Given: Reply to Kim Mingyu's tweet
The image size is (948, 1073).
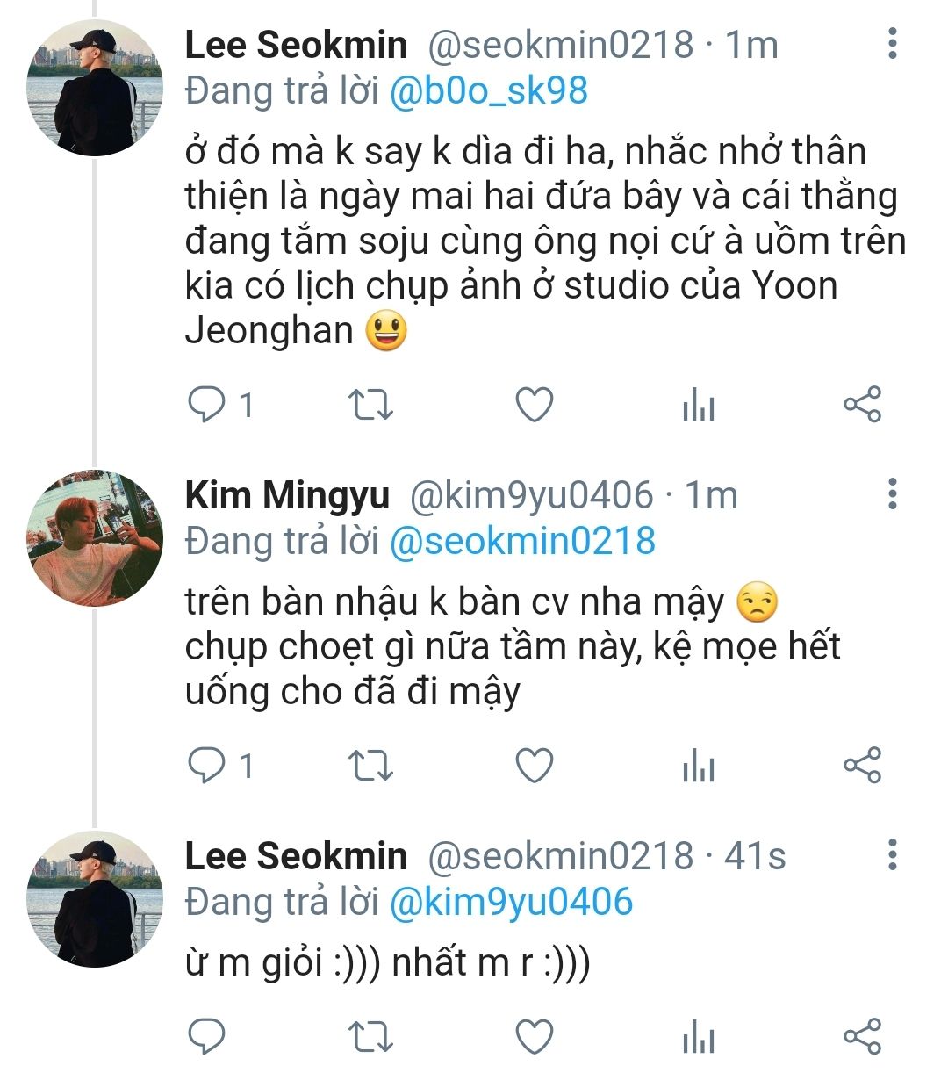Looking at the screenshot, I should coord(208,766).
